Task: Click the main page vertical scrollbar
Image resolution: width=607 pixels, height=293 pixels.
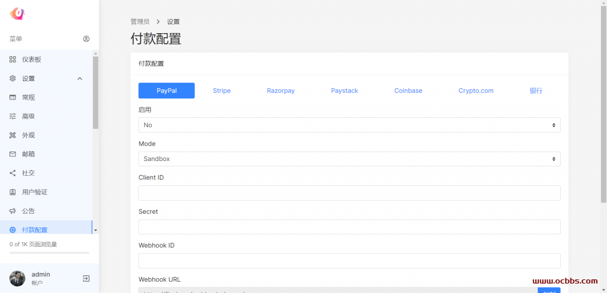Action: (604, 104)
